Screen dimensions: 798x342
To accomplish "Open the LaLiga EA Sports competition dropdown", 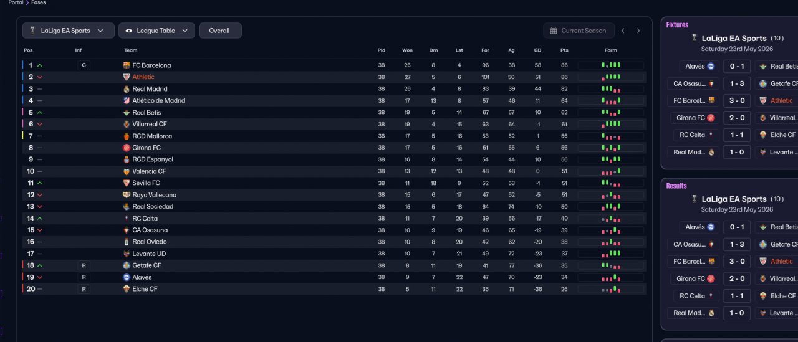I will coord(69,31).
